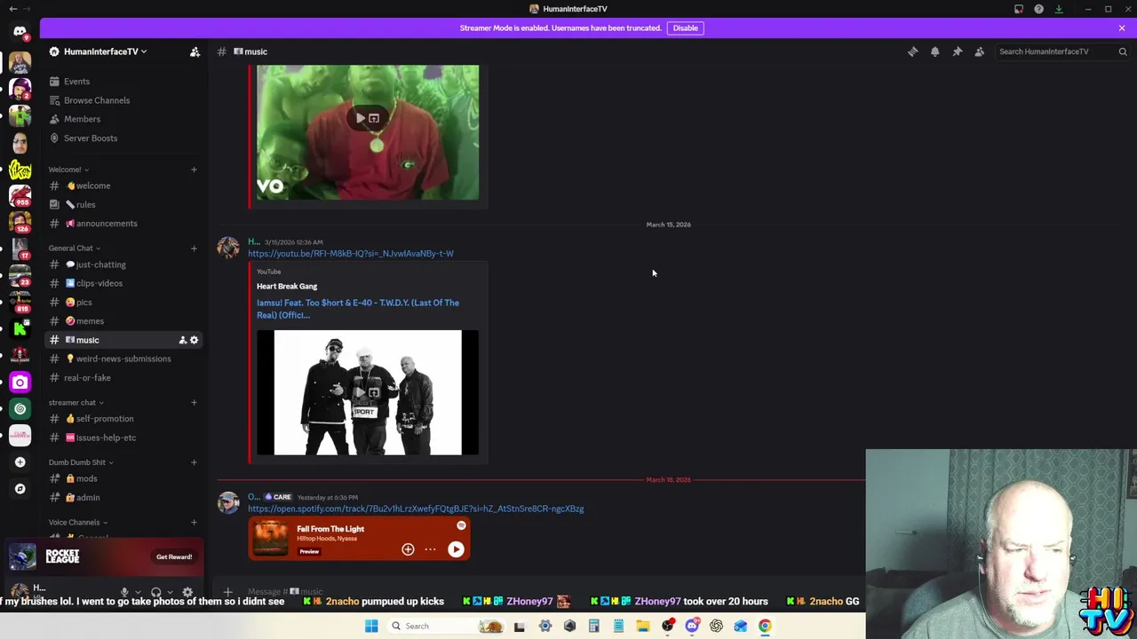Open the self-promotion channel

coord(124,419)
